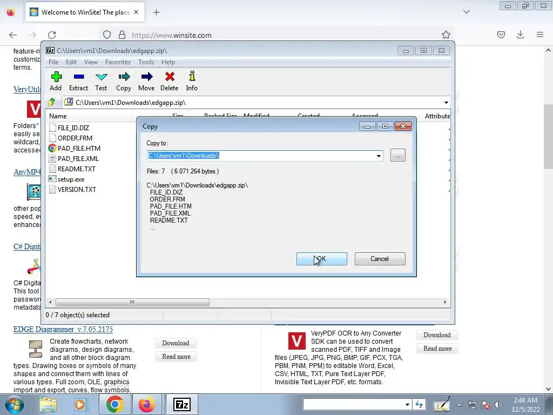Click the Add toolbar icon in 7-Zip
The image size is (553, 415).
point(56,81)
